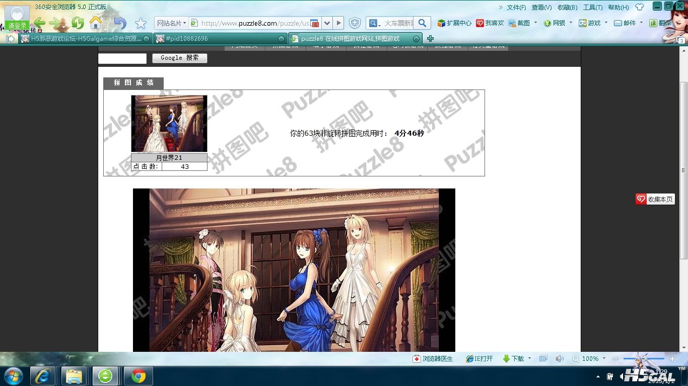Toggle the sidebar panel icon left of tabs
Image resolution: width=688 pixels, height=386 pixels.
10,39
